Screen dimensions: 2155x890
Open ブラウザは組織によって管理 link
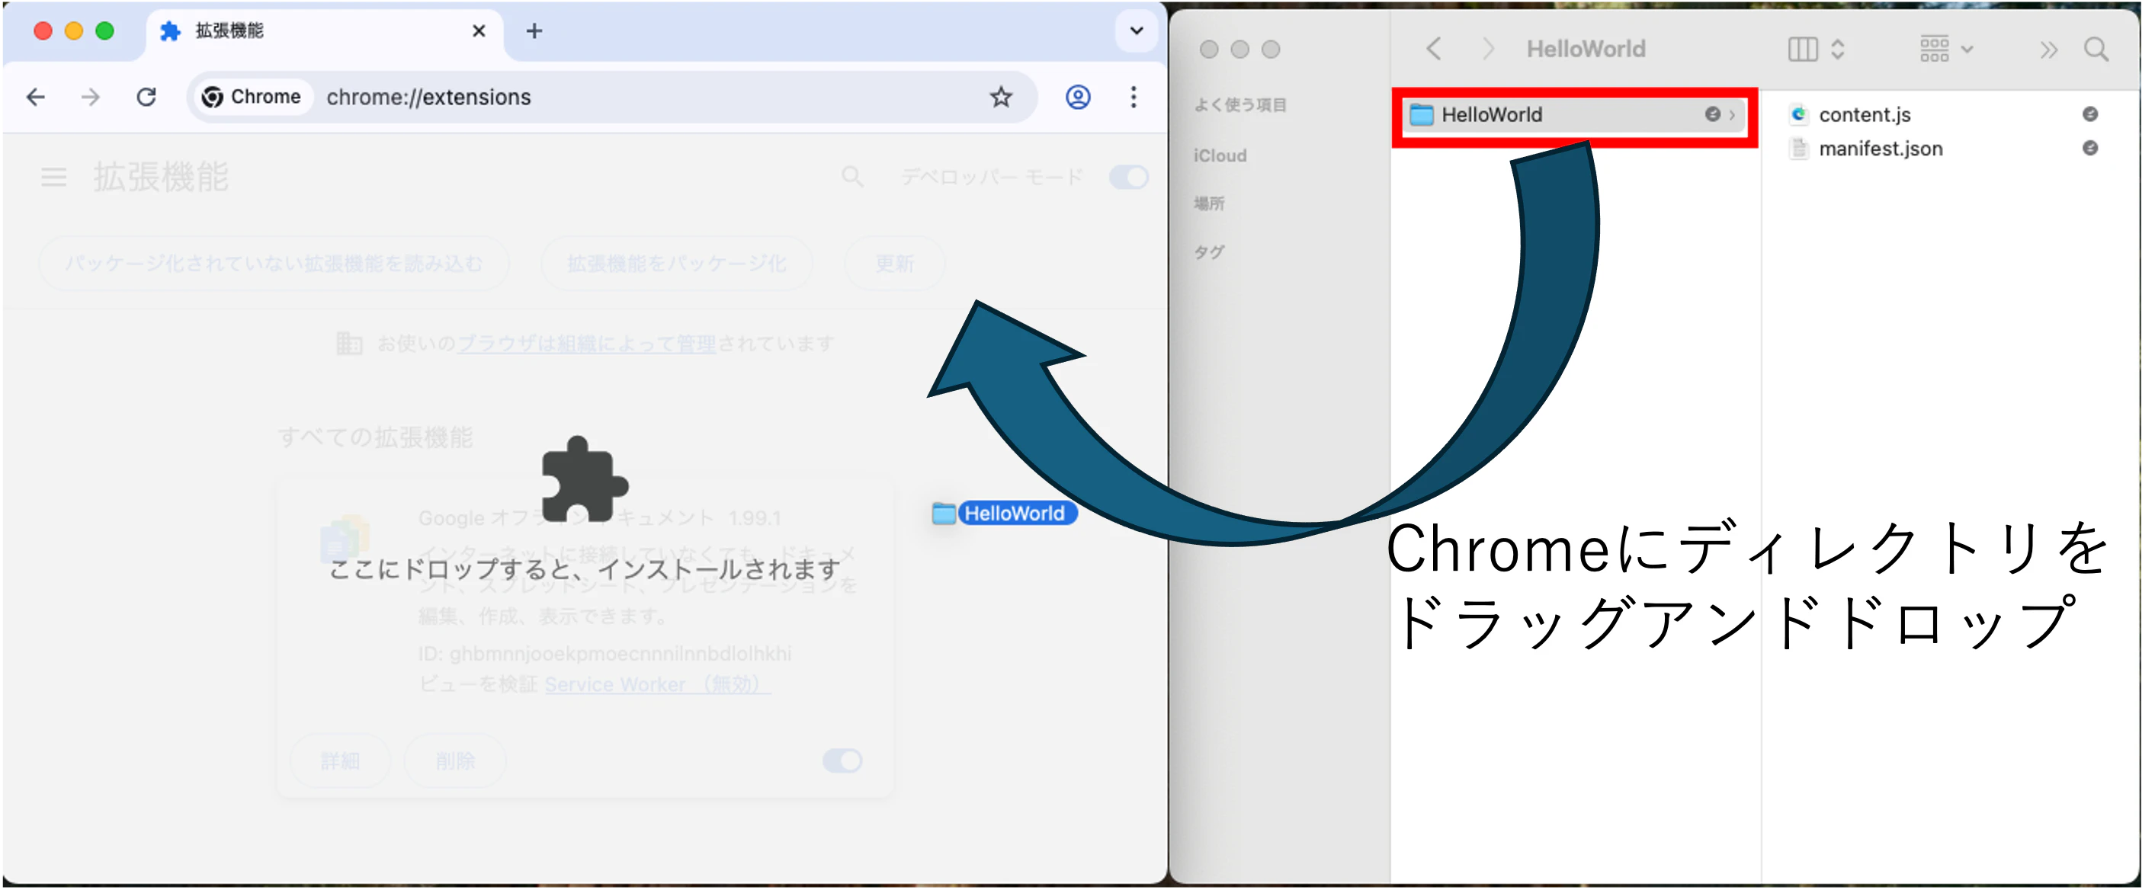[x=585, y=344]
